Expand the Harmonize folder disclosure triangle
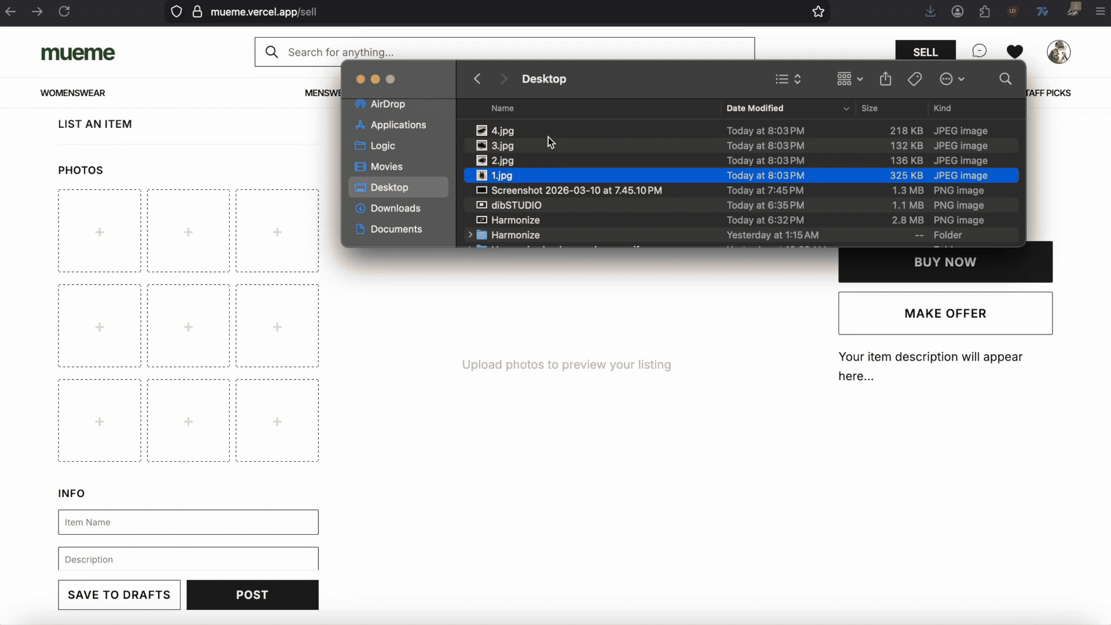The width and height of the screenshot is (1111, 625). (470, 235)
